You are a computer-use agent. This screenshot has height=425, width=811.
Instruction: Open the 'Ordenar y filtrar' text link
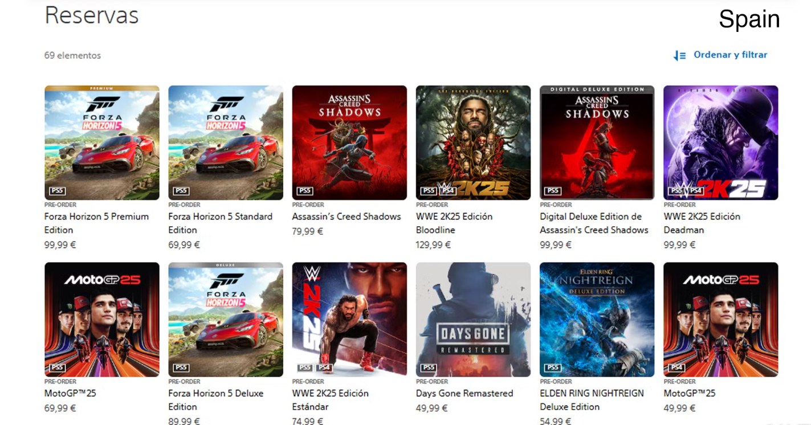point(730,55)
